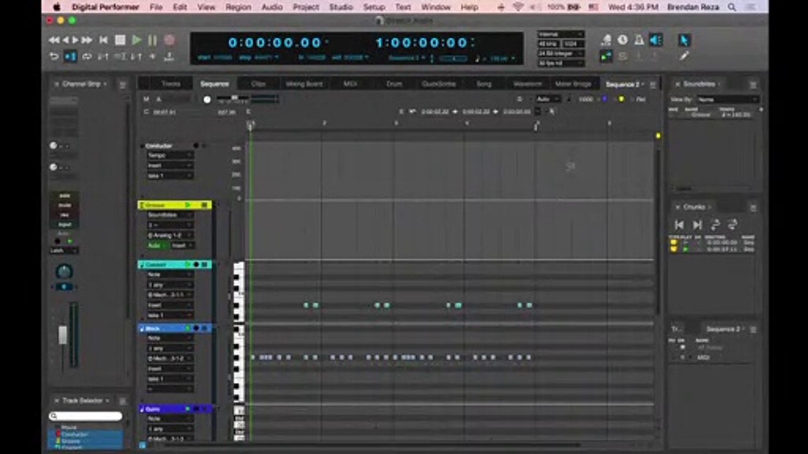Click the Track Selector search field
Viewport: 808px width, 454px height.
point(86,416)
